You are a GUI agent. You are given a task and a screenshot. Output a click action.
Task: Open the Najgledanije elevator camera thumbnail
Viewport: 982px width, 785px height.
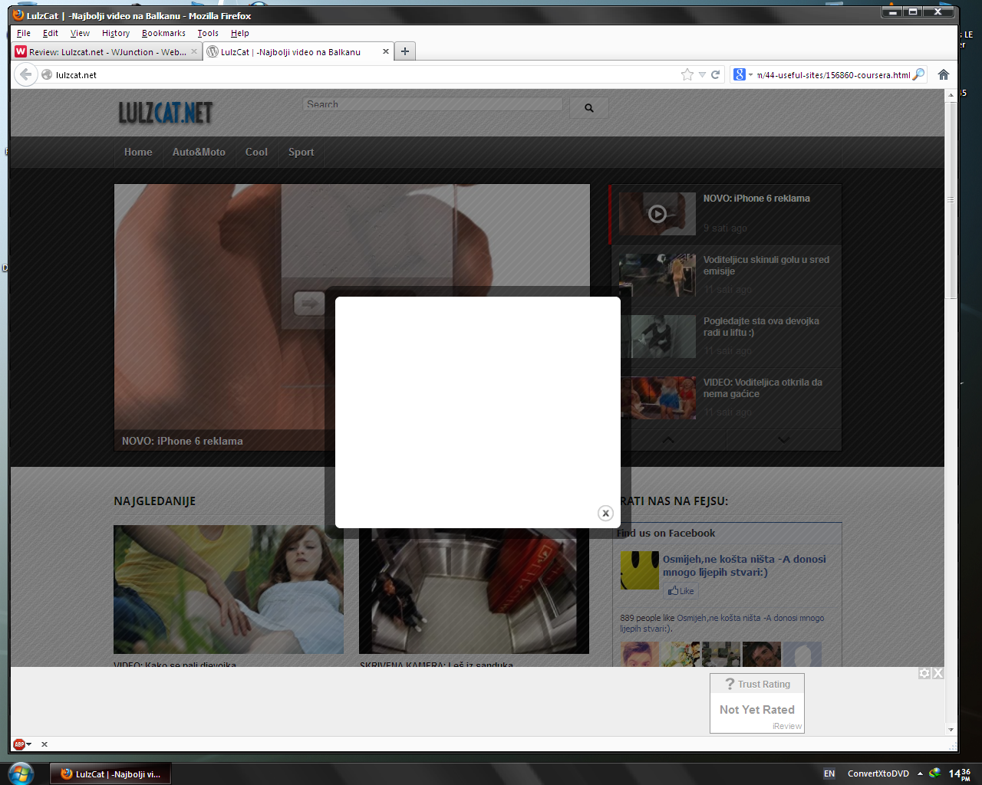[x=474, y=590]
